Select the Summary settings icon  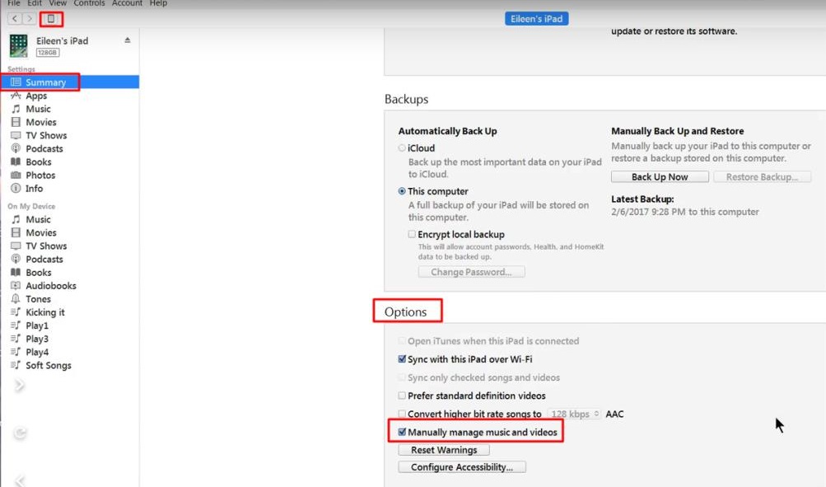(x=16, y=82)
